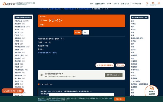Click 大阪府の運送会社 breadcrumb link
Viewport: 163px width, 102px height.
click(70, 9)
